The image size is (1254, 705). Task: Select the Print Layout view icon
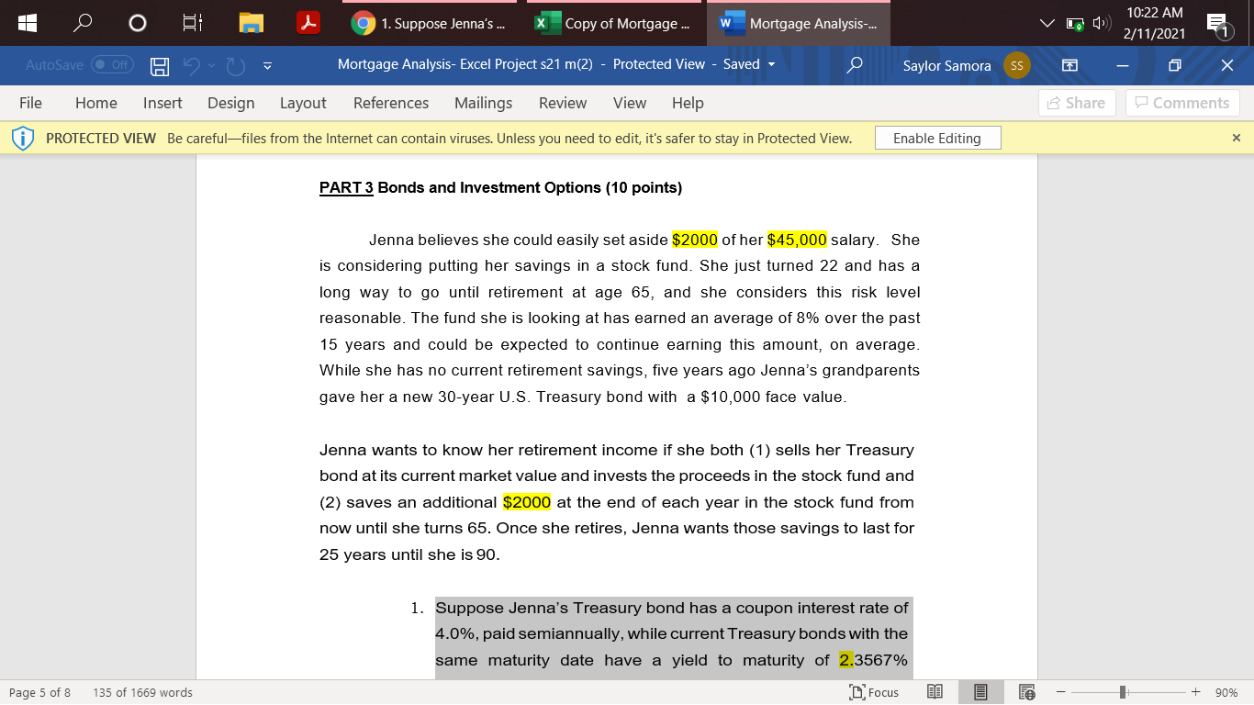click(x=980, y=692)
